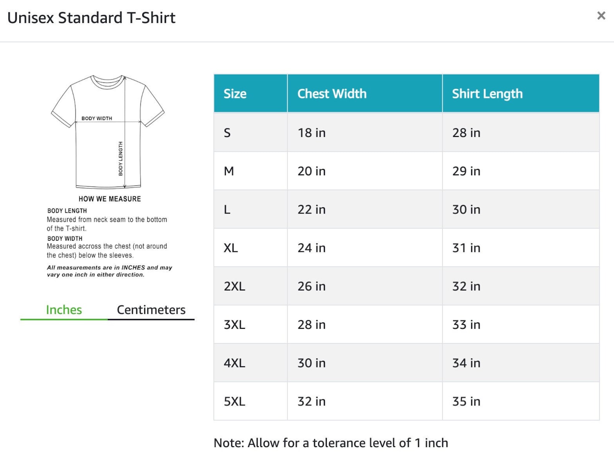Close the size chart dialog
This screenshot has width=614, height=466.
click(601, 15)
